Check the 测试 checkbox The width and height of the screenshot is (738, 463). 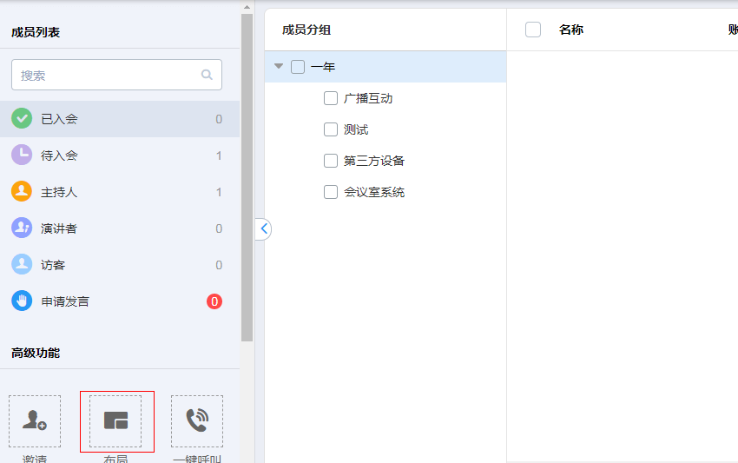[331, 129]
